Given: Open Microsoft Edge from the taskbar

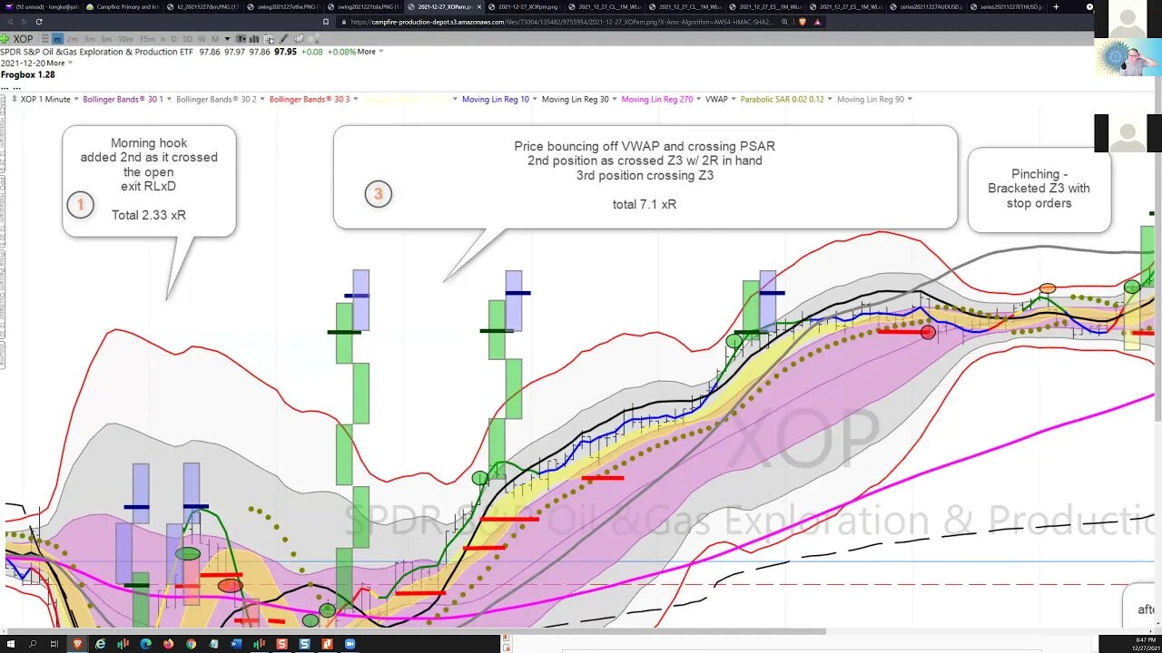Looking at the screenshot, I should click(145, 644).
